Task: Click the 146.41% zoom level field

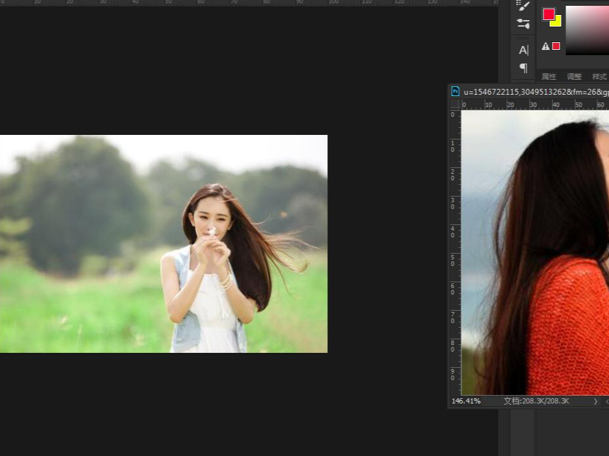Action: point(466,402)
